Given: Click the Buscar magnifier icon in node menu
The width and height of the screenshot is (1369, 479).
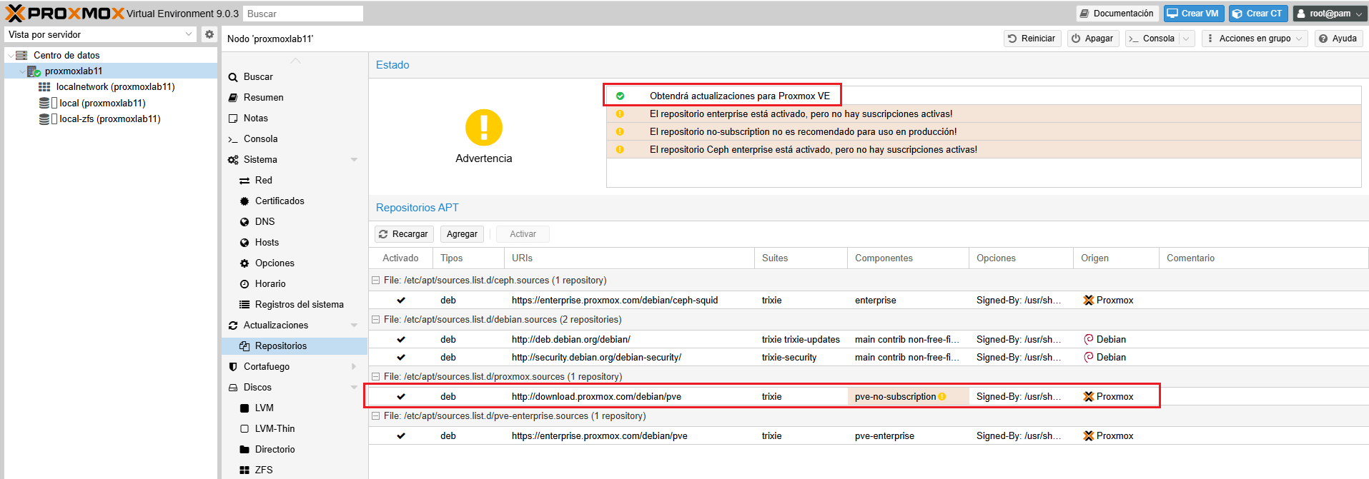Looking at the screenshot, I should (x=233, y=77).
